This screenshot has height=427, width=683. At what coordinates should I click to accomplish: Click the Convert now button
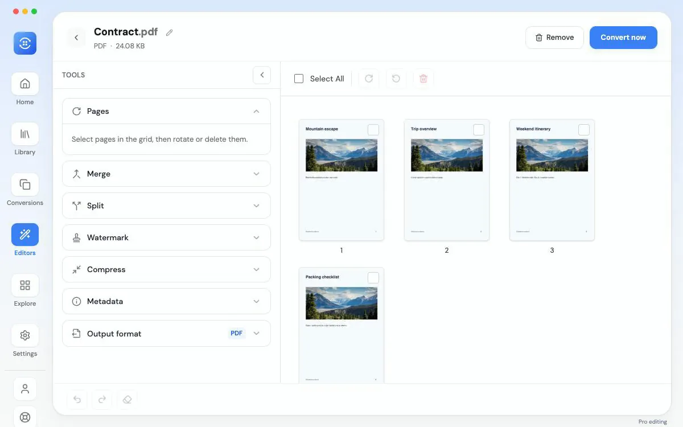point(623,38)
